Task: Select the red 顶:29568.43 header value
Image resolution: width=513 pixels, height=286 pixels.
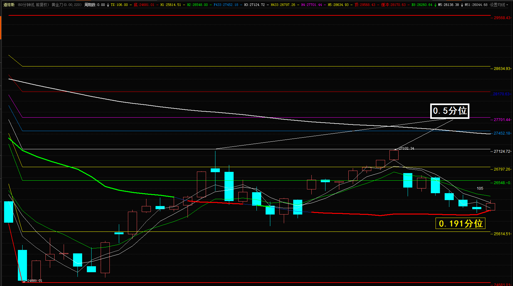Action: pos(365,5)
